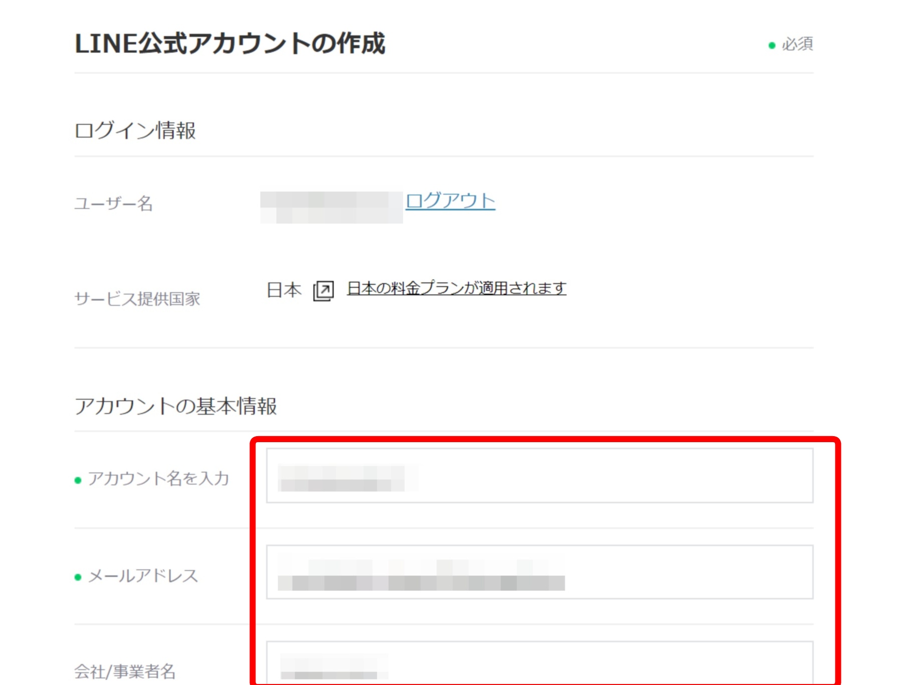
Task: Focus the メールアドレス input field
Action: coord(539,572)
